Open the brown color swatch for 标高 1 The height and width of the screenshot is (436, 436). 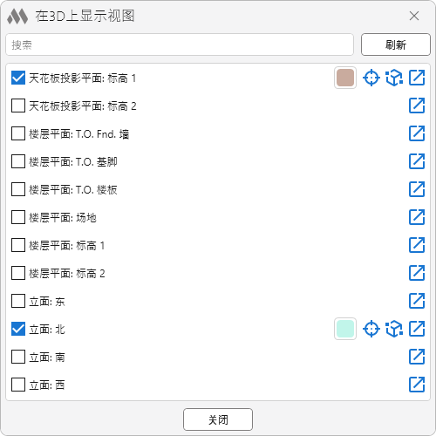point(345,78)
